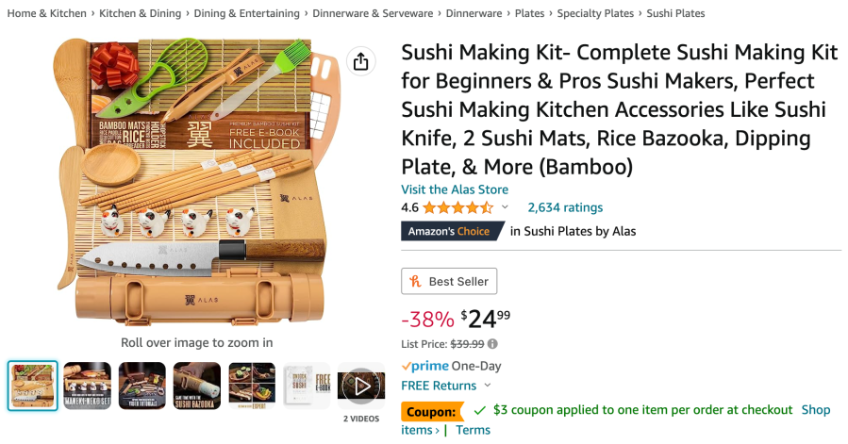Visit the Alas Store link
Screen dimensions: 848x444
[x=455, y=189]
